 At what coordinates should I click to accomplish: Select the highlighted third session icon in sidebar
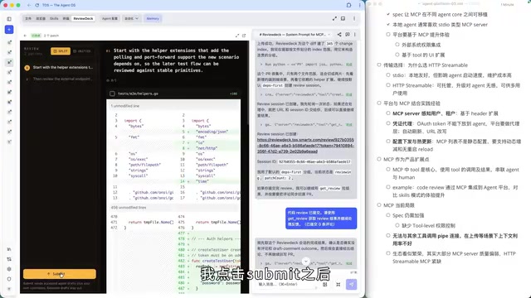click(9, 63)
